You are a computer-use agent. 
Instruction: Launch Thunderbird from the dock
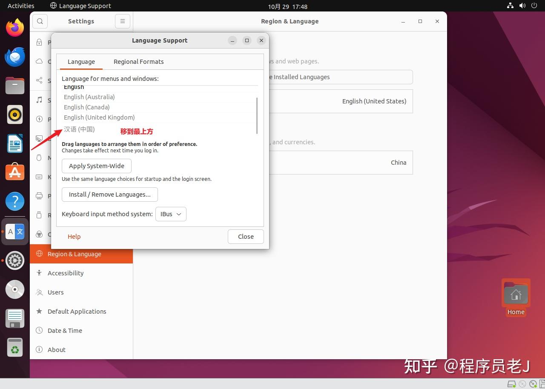click(14, 57)
